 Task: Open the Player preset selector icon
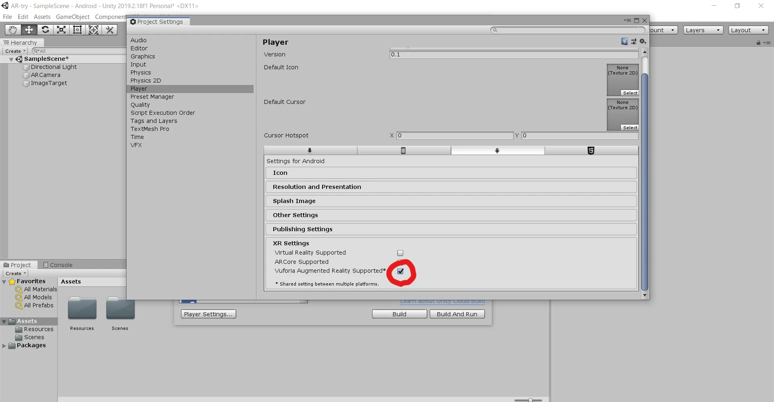[x=634, y=41]
